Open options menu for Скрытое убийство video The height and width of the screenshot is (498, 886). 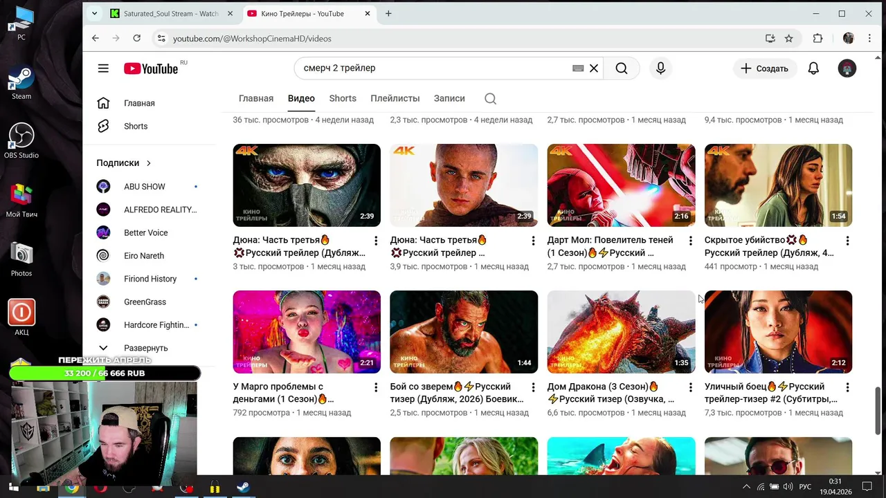[x=847, y=241]
